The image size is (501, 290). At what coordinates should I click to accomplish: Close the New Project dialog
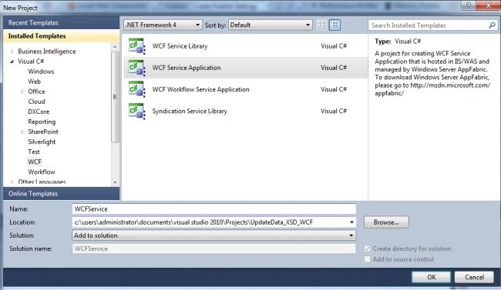tap(488, 5)
